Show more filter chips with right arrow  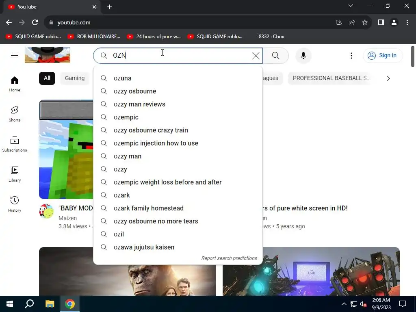(x=388, y=78)
